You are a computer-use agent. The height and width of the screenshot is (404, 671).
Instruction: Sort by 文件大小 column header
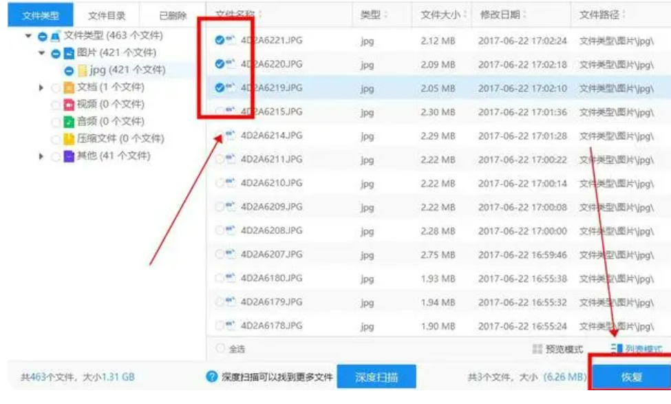coord(440,14)
